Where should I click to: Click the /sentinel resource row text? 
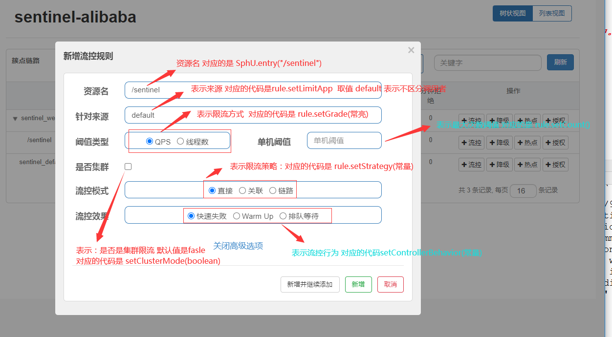click(39, 140)
